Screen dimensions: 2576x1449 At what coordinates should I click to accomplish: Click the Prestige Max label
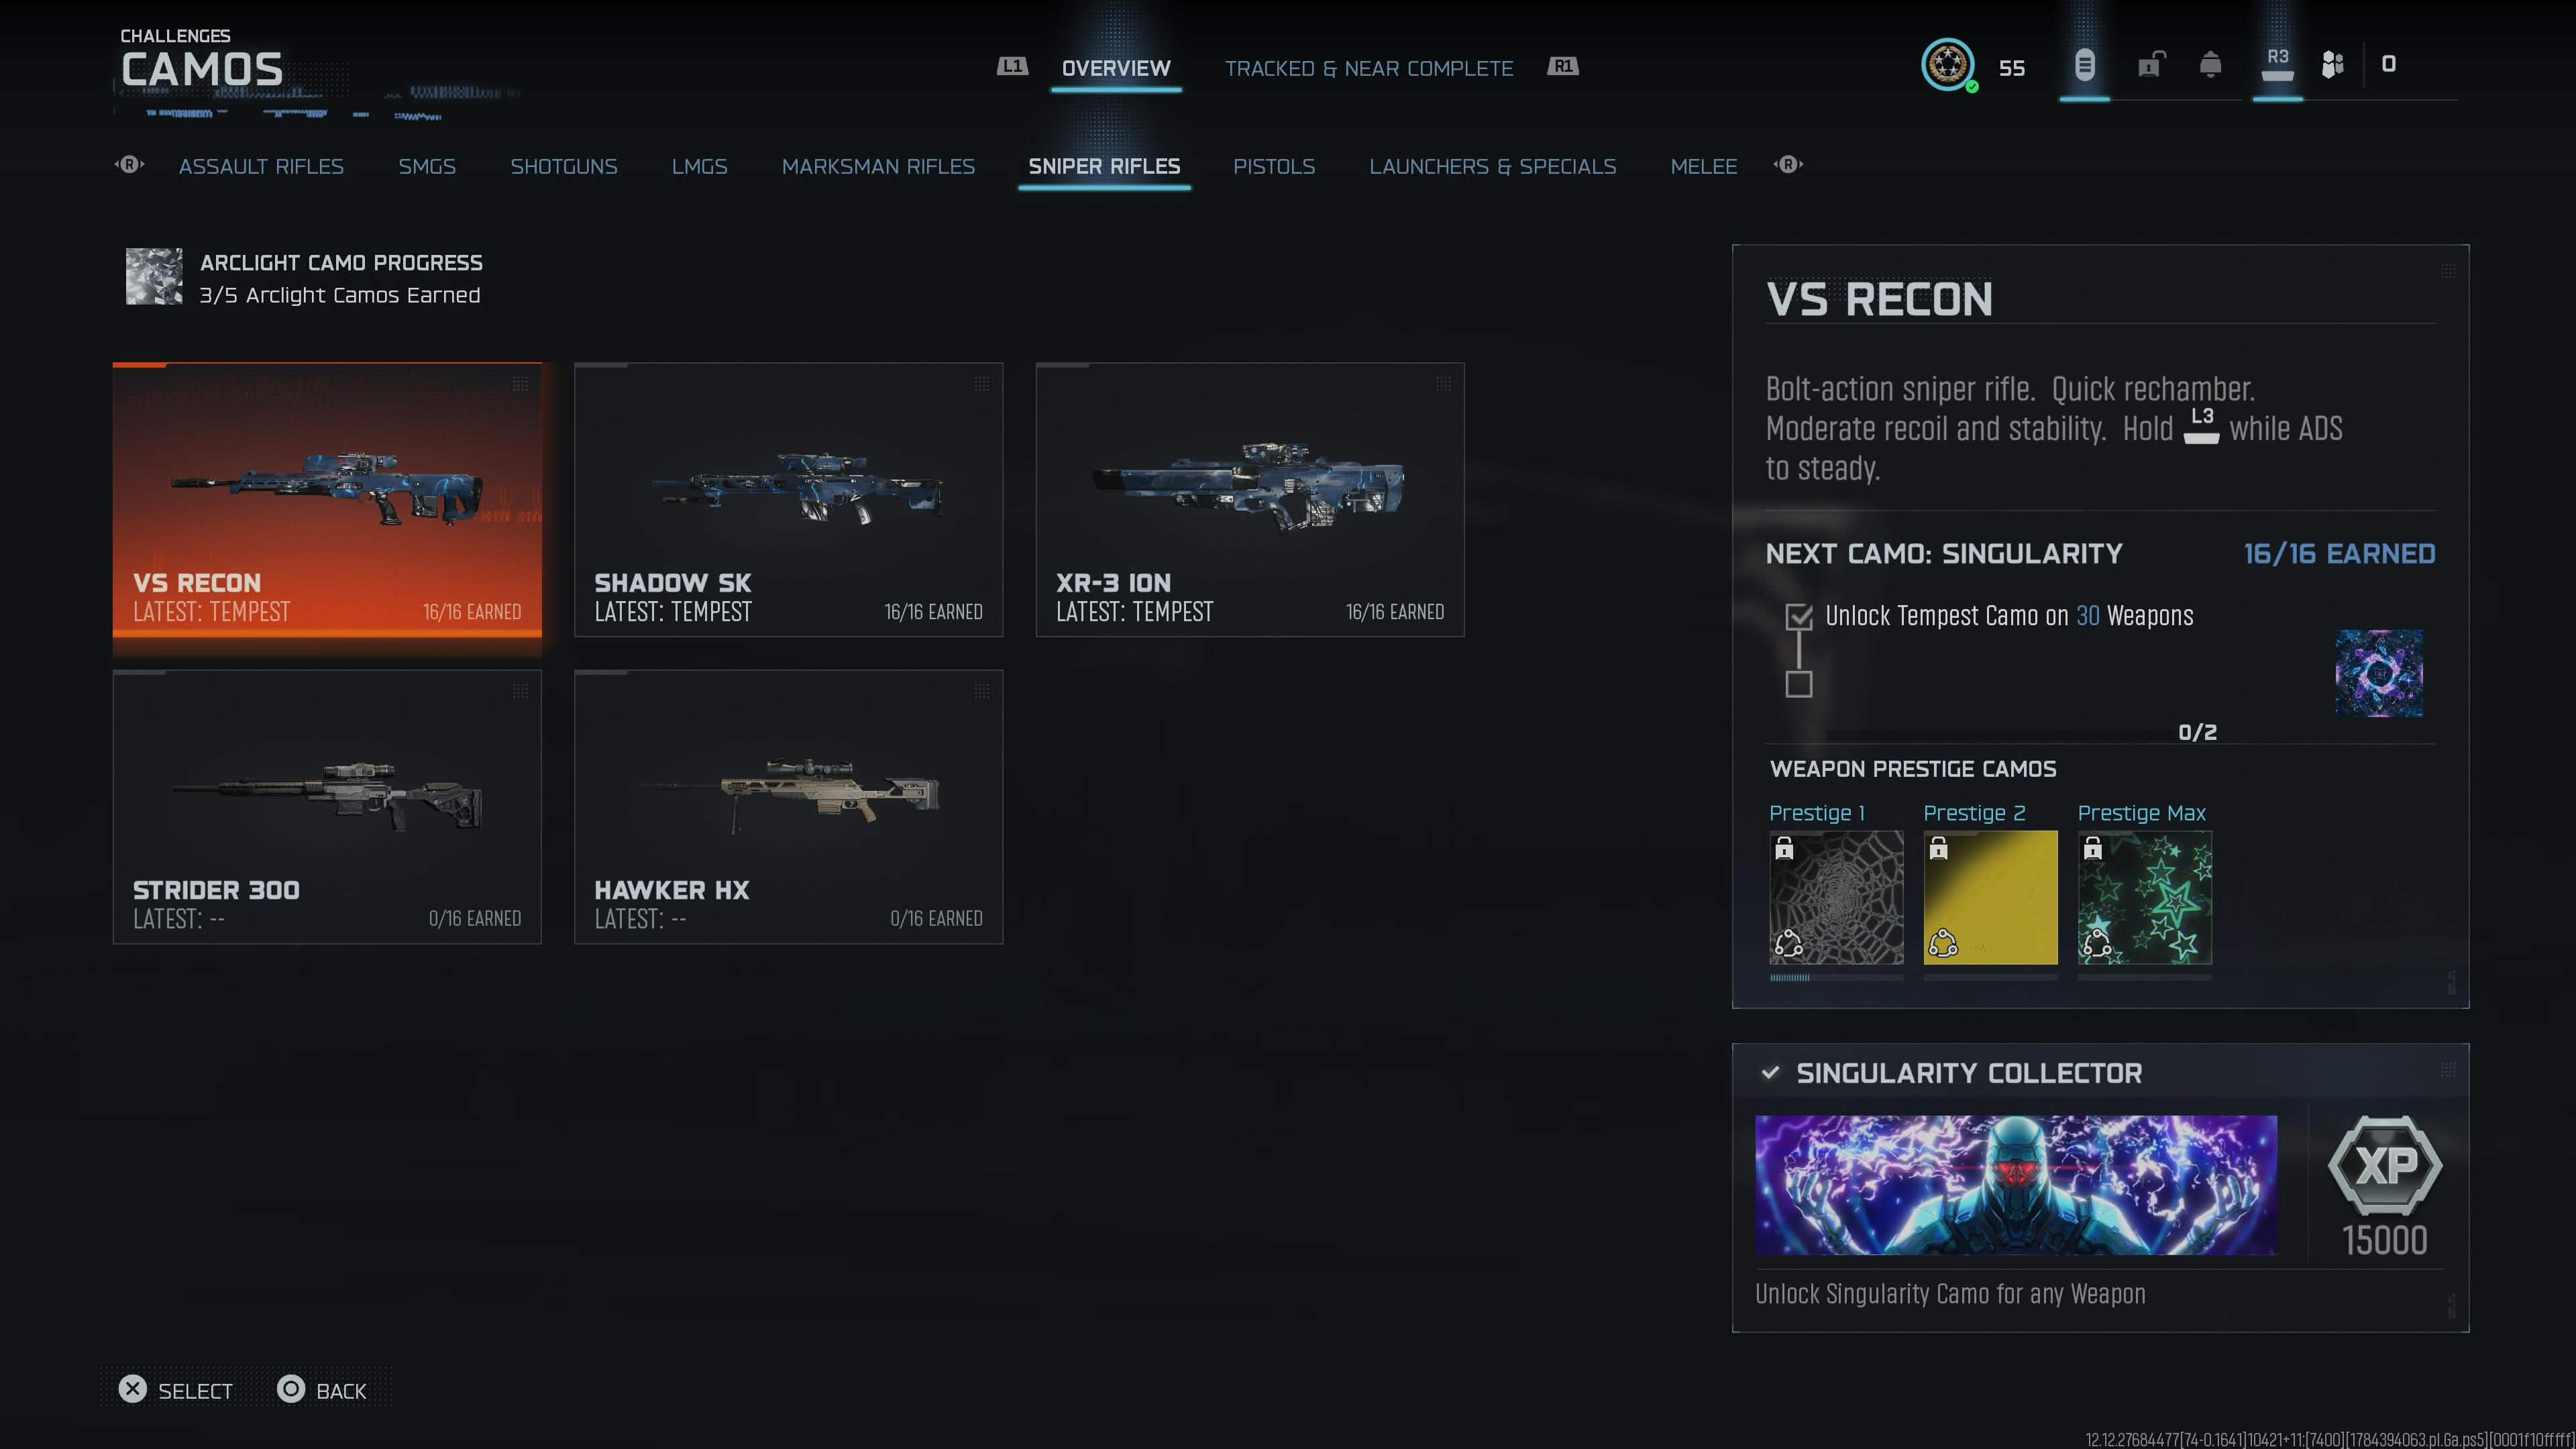[x=2141, y=813]
